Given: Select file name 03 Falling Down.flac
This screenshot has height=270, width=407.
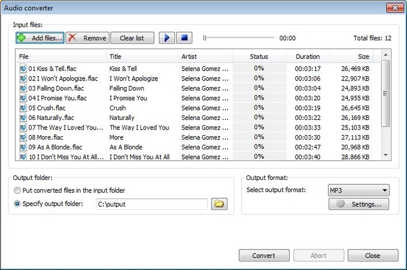Looking at the screenshot, I should pyautogui.click(x=56, y=88).
